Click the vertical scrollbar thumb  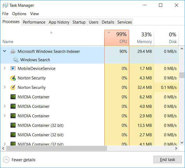click(x=182, y=75)
